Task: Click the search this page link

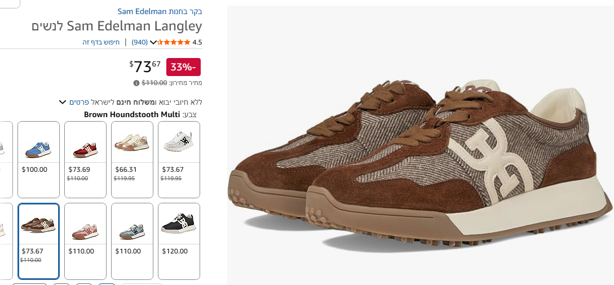Action: click(x=101, y=42)
